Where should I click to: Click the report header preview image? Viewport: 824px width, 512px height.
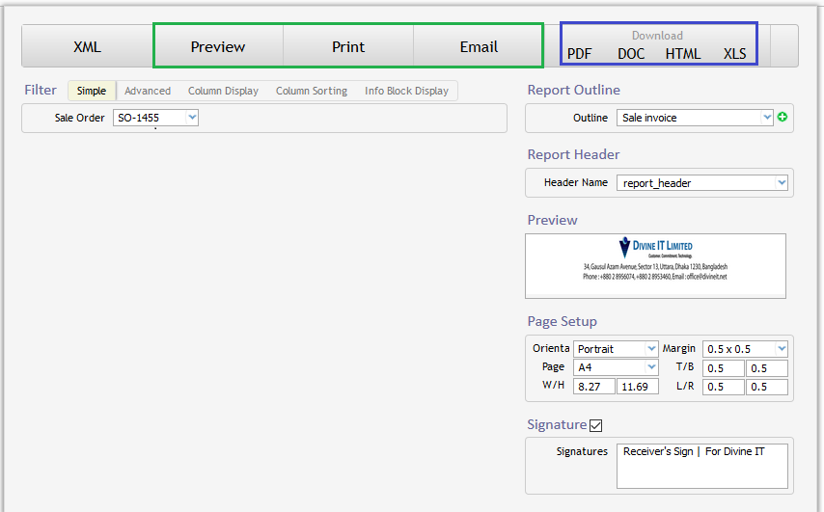[655, 265]
